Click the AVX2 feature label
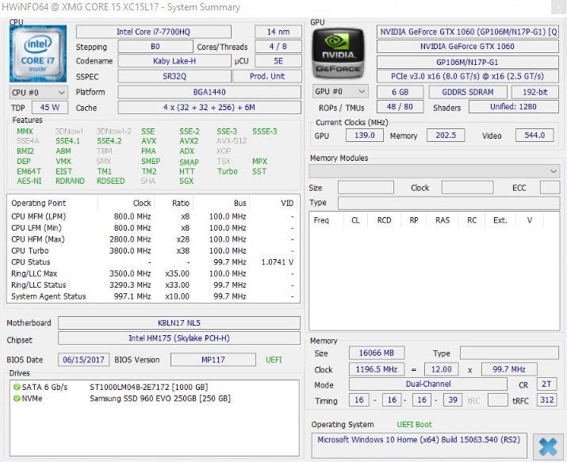This screenshot has width=567, height=462. coord(189,141)
